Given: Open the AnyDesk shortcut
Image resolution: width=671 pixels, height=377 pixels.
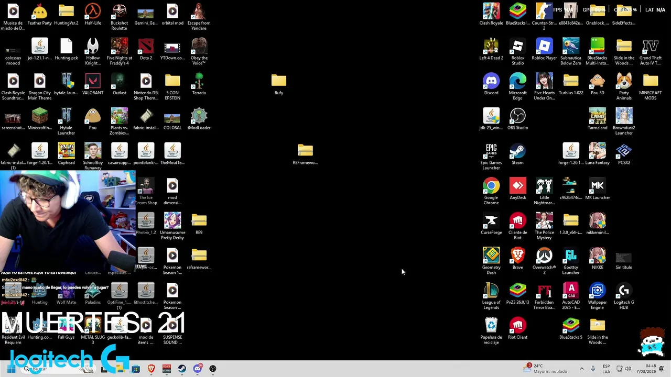Looking at the screenshot, I should point(517,189).
